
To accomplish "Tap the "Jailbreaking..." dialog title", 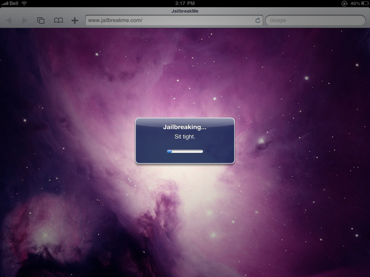I will pos(185,127).
